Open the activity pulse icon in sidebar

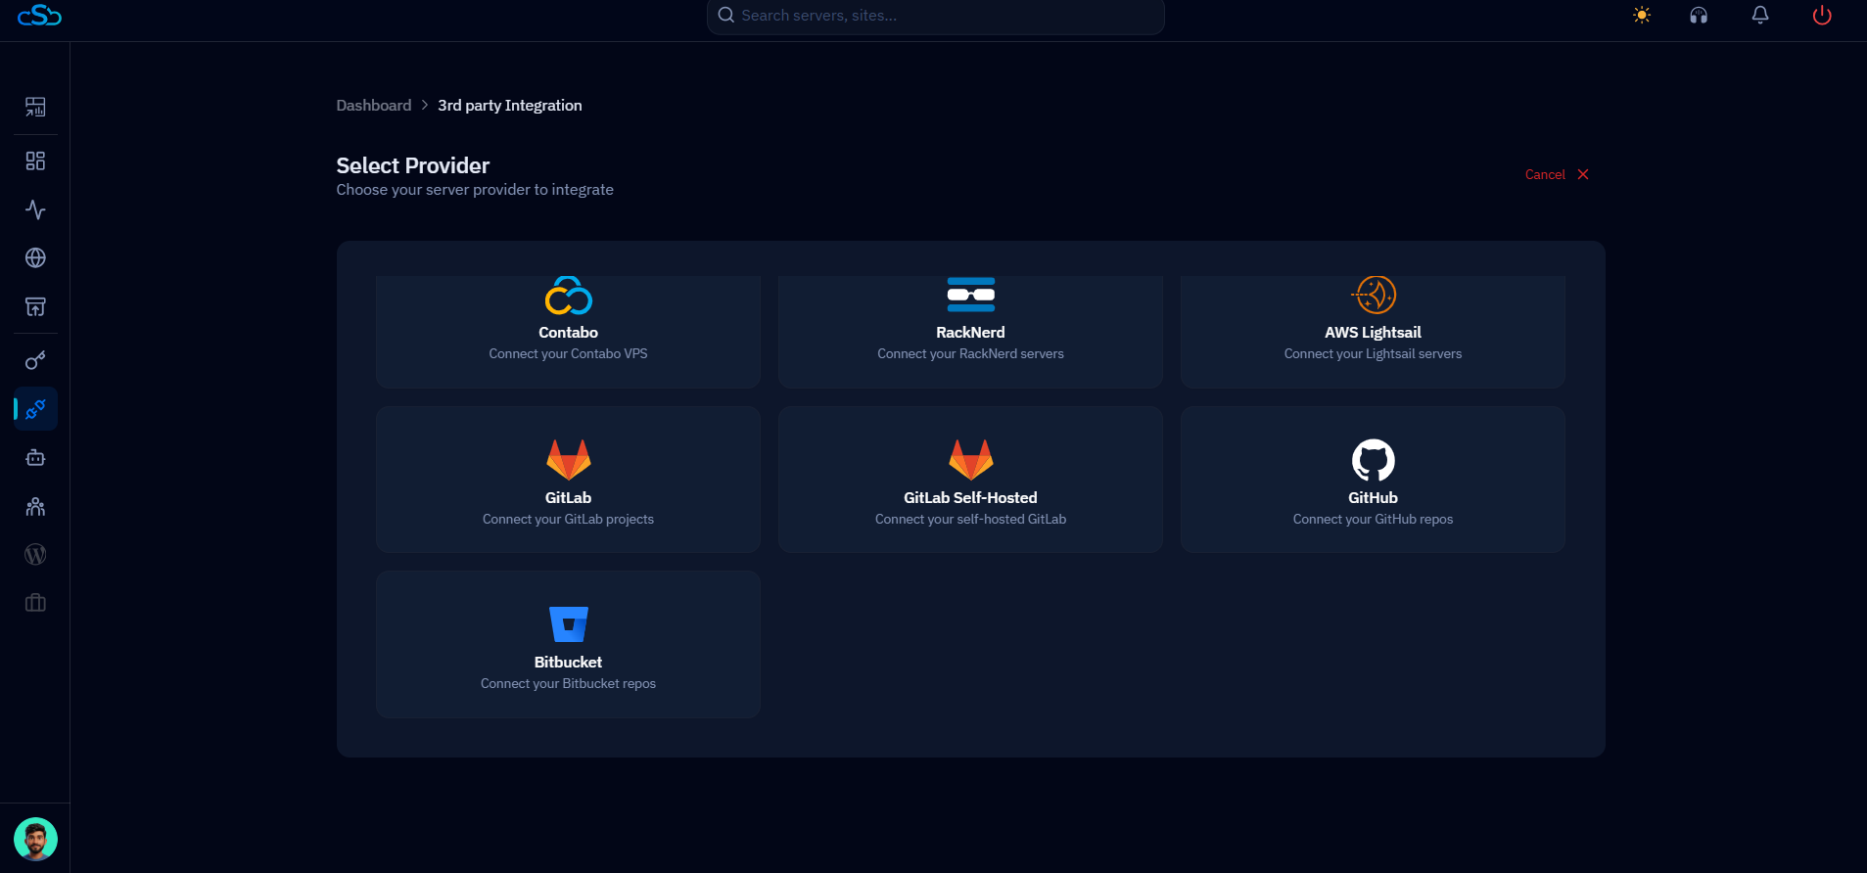(x=35, y=209)
